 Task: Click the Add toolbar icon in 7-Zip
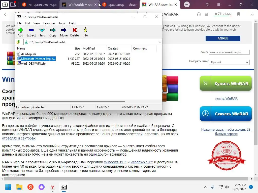(x=20, y=32)
